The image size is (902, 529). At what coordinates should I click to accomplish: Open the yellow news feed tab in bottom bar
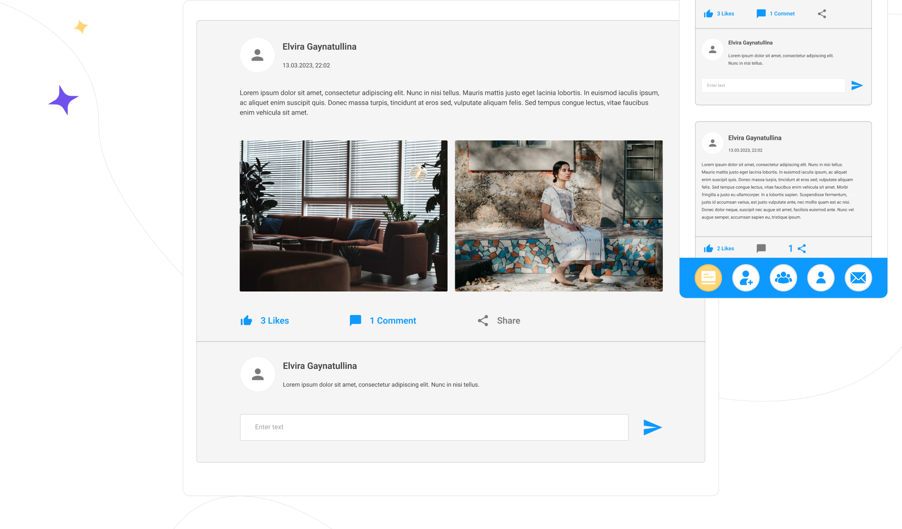point(708,278)
